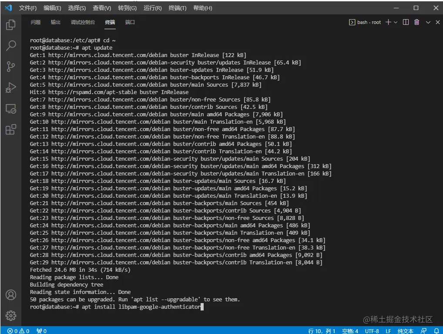Split the terminal panel
The height and width of the screenshot is (334, 443).
tap(406, 22)
